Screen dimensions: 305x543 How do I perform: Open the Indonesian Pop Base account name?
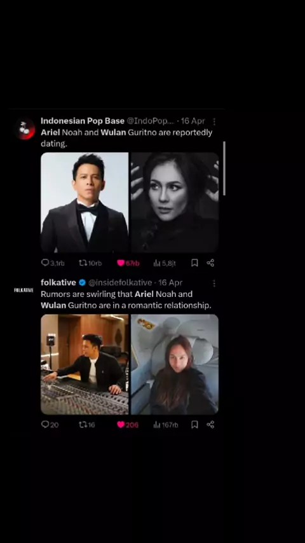click(83, 121)
